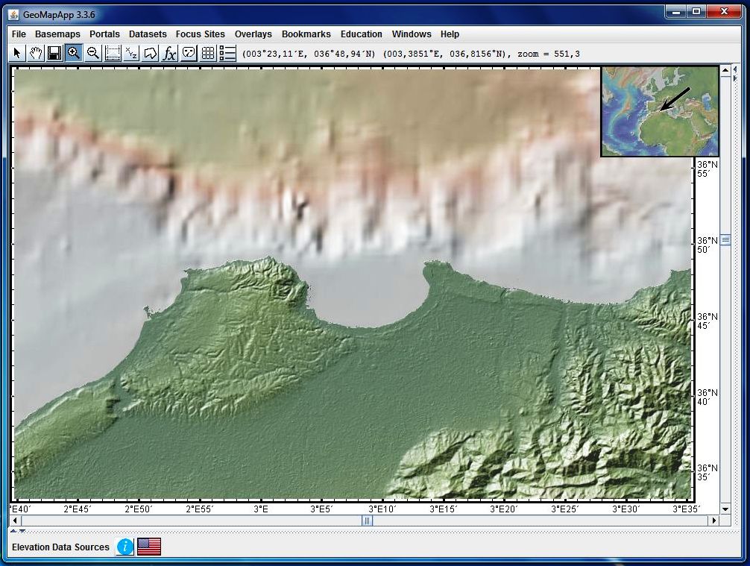Open the Portals menu
750x566 pixels.
pos(104,34)
